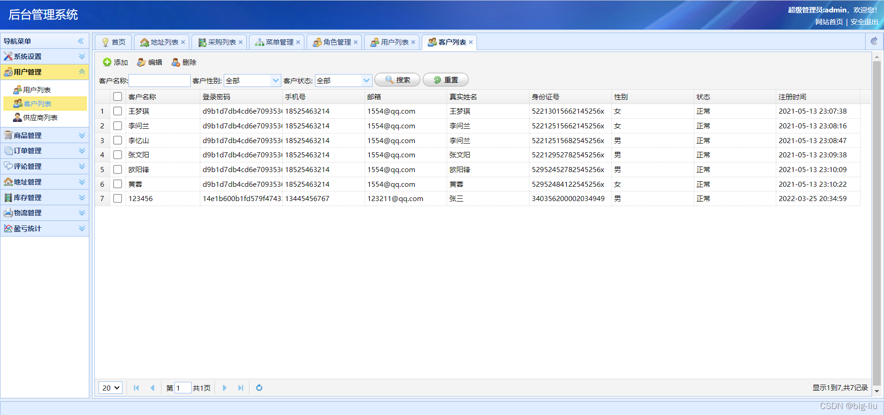Check the row for 李问兰

117,126
